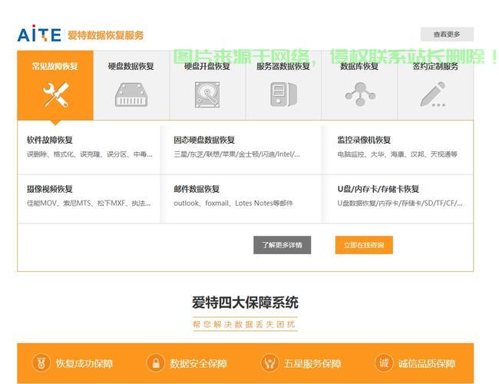
Task: Click the database network nodes icon
Action: [x=360, y=94]
